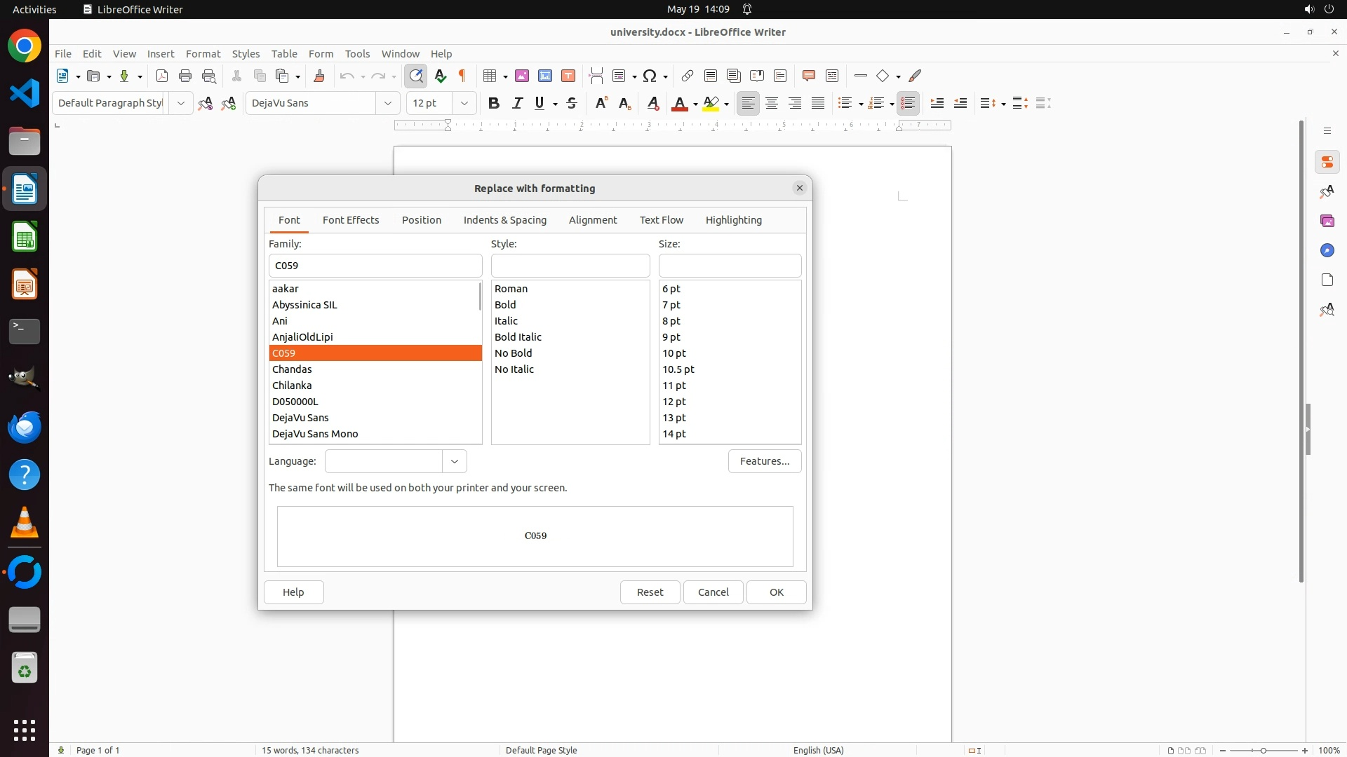Screen dimensions: 1347x757
Task: Click the Insert Special Character omega icon
Action: pos(650,76)
